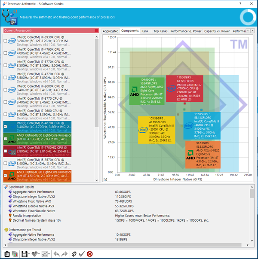Open the chart view dropdown arrow
Viewport: 258px width, 259px height.
tap(49, 254)
